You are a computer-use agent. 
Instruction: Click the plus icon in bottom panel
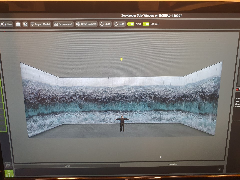219,169
